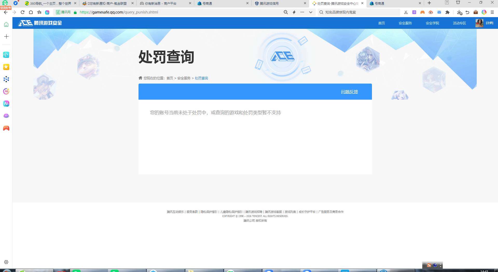
Task: Open the 安全学院 navigation menu
Action: (432, 23)
